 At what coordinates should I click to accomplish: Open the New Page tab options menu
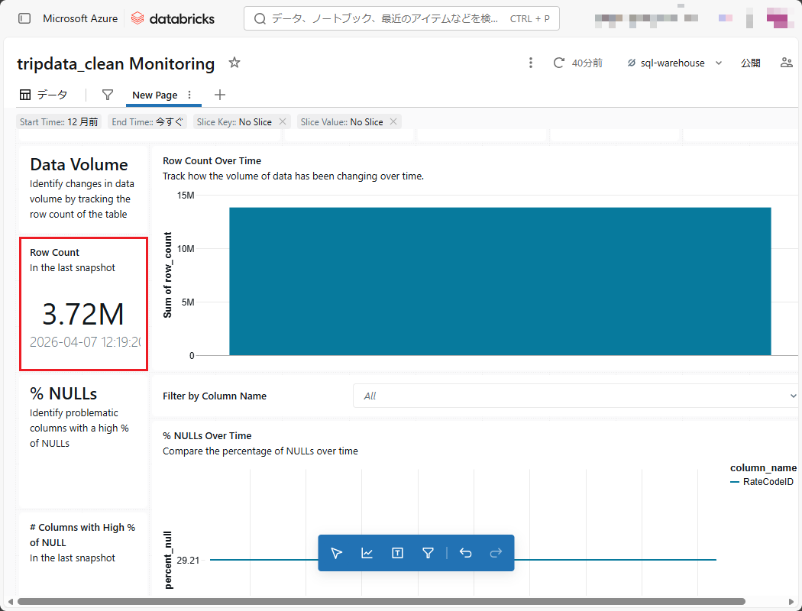(189, 95)
